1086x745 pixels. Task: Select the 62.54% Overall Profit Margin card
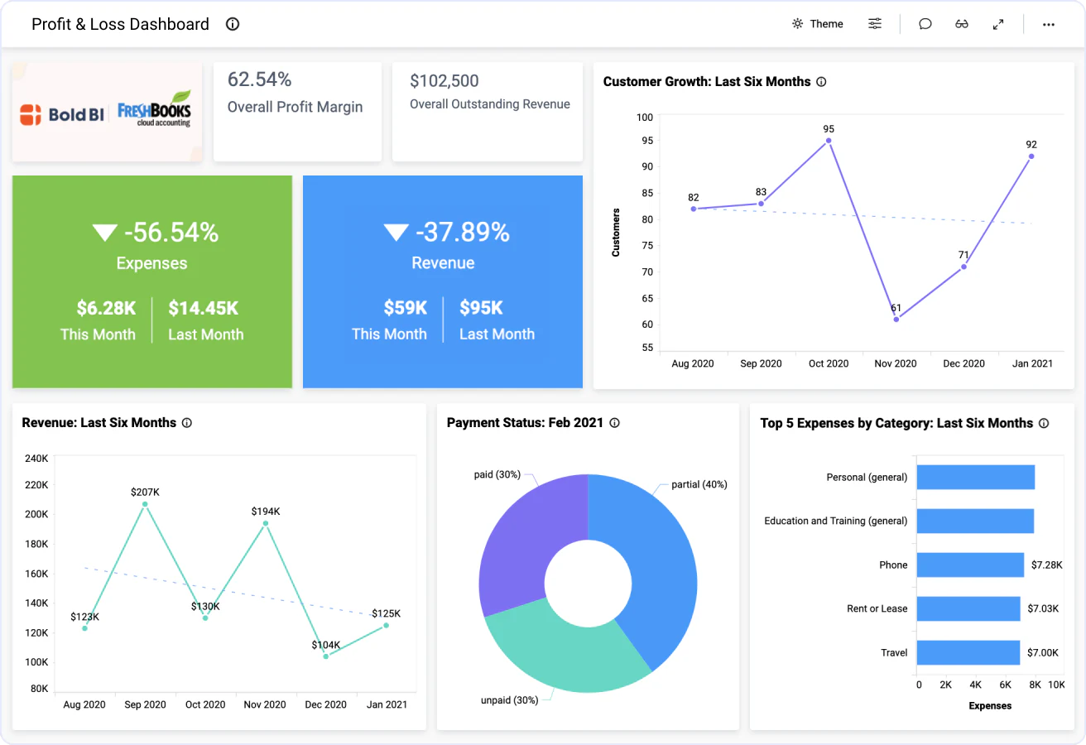coord(297,112)
